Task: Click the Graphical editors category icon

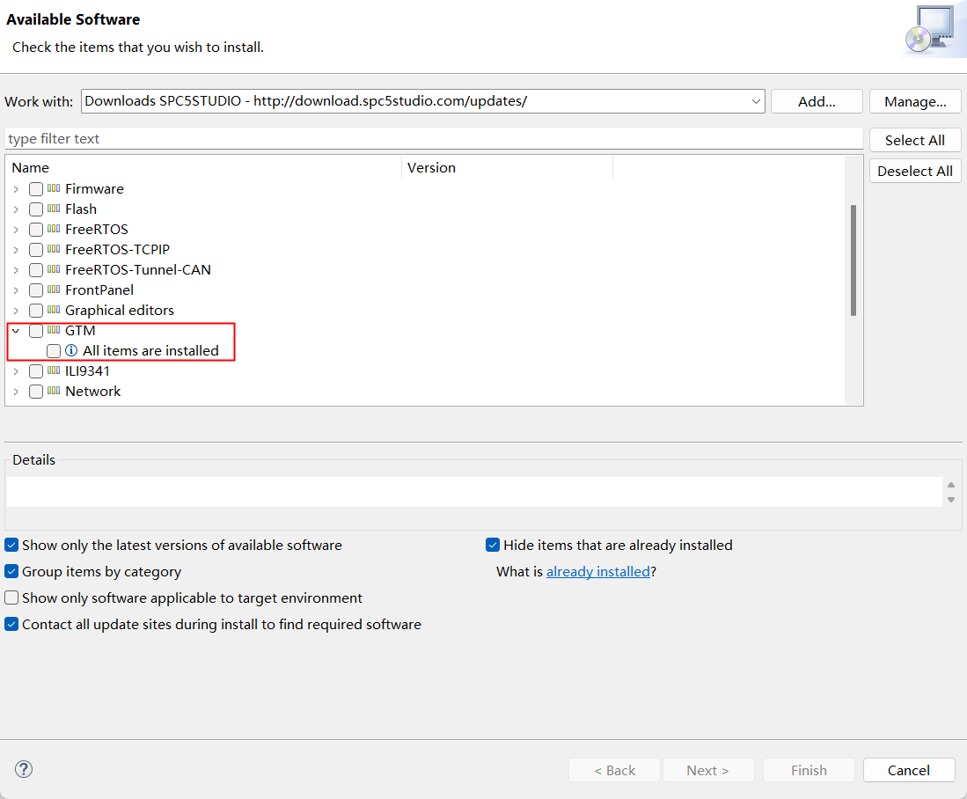Action: [x=54, y=310]
